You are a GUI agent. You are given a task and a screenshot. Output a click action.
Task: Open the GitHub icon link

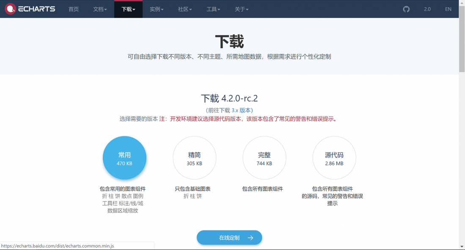(406, 9)
